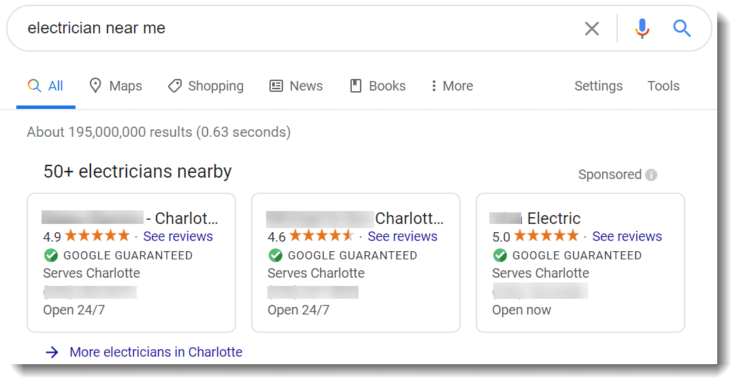Click into the search box text
The height and width of the screenshot is (388, 741).
(x=97, y=28)
